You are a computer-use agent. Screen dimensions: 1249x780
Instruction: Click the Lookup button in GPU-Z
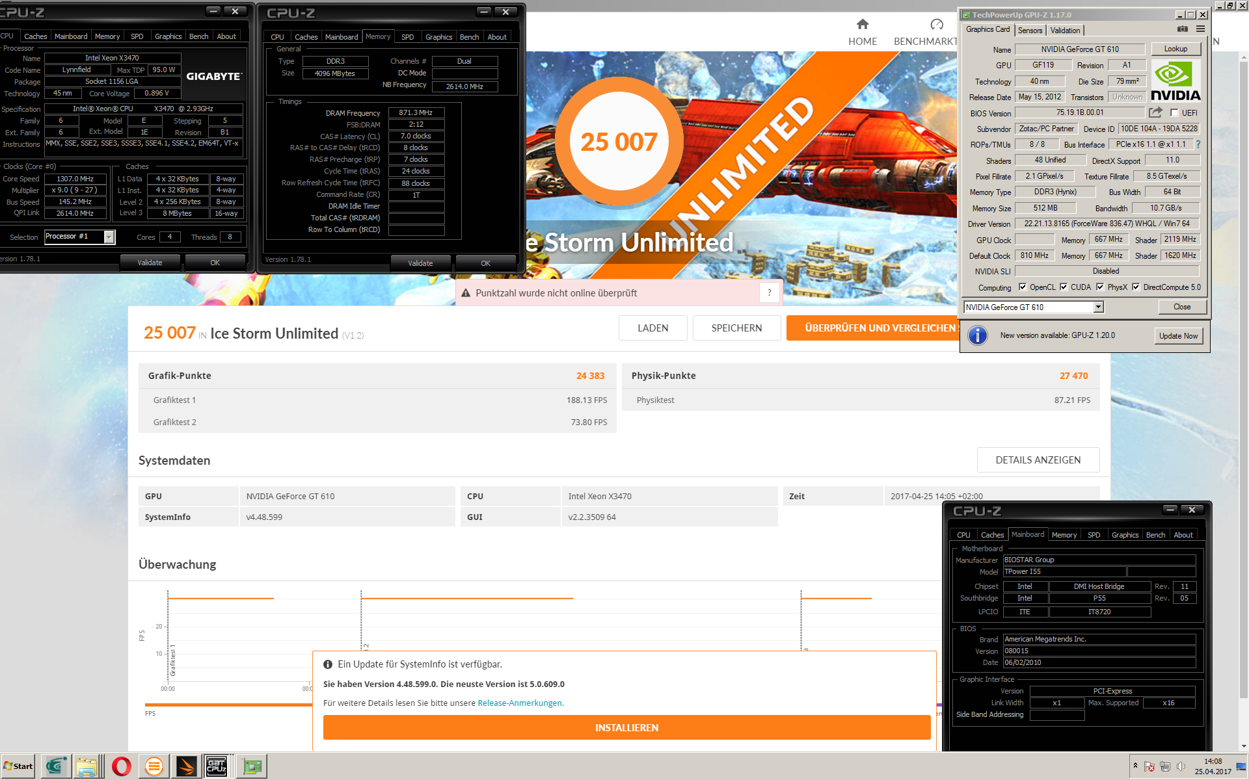pos(1175,49)
